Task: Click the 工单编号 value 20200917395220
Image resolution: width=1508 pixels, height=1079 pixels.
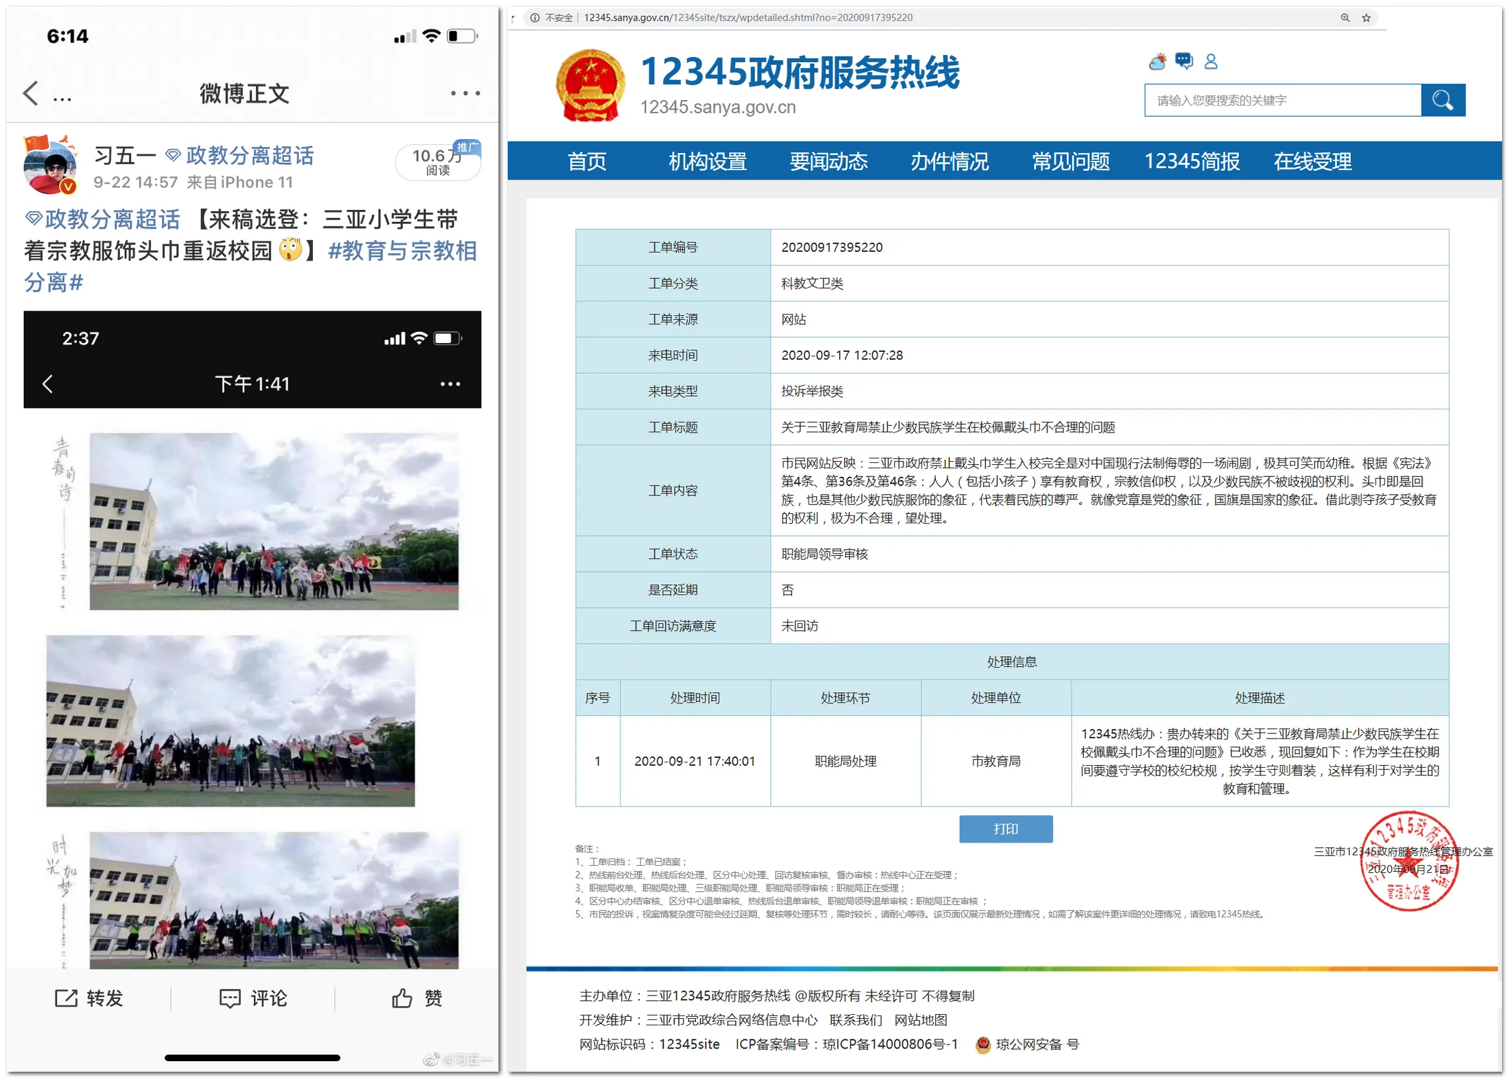Action: coord(832,247)
